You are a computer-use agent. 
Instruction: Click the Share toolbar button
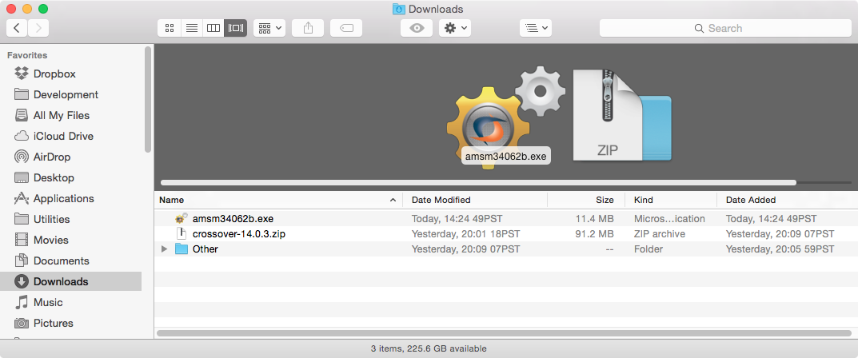(308, 28)
